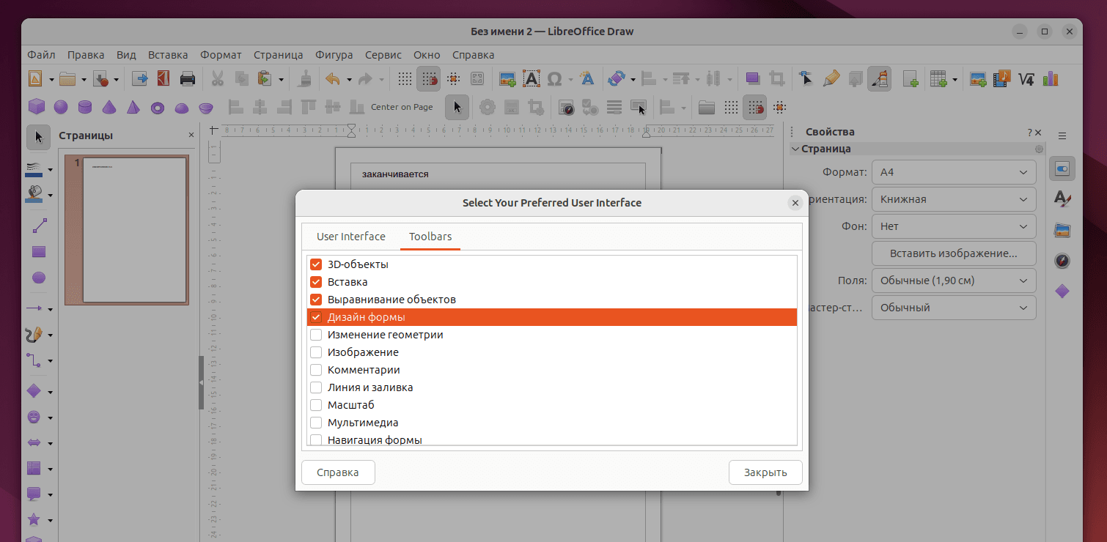Screen dimensions: 1107x542
Task: Open the Вставка menu
Action: click(168, 55)
